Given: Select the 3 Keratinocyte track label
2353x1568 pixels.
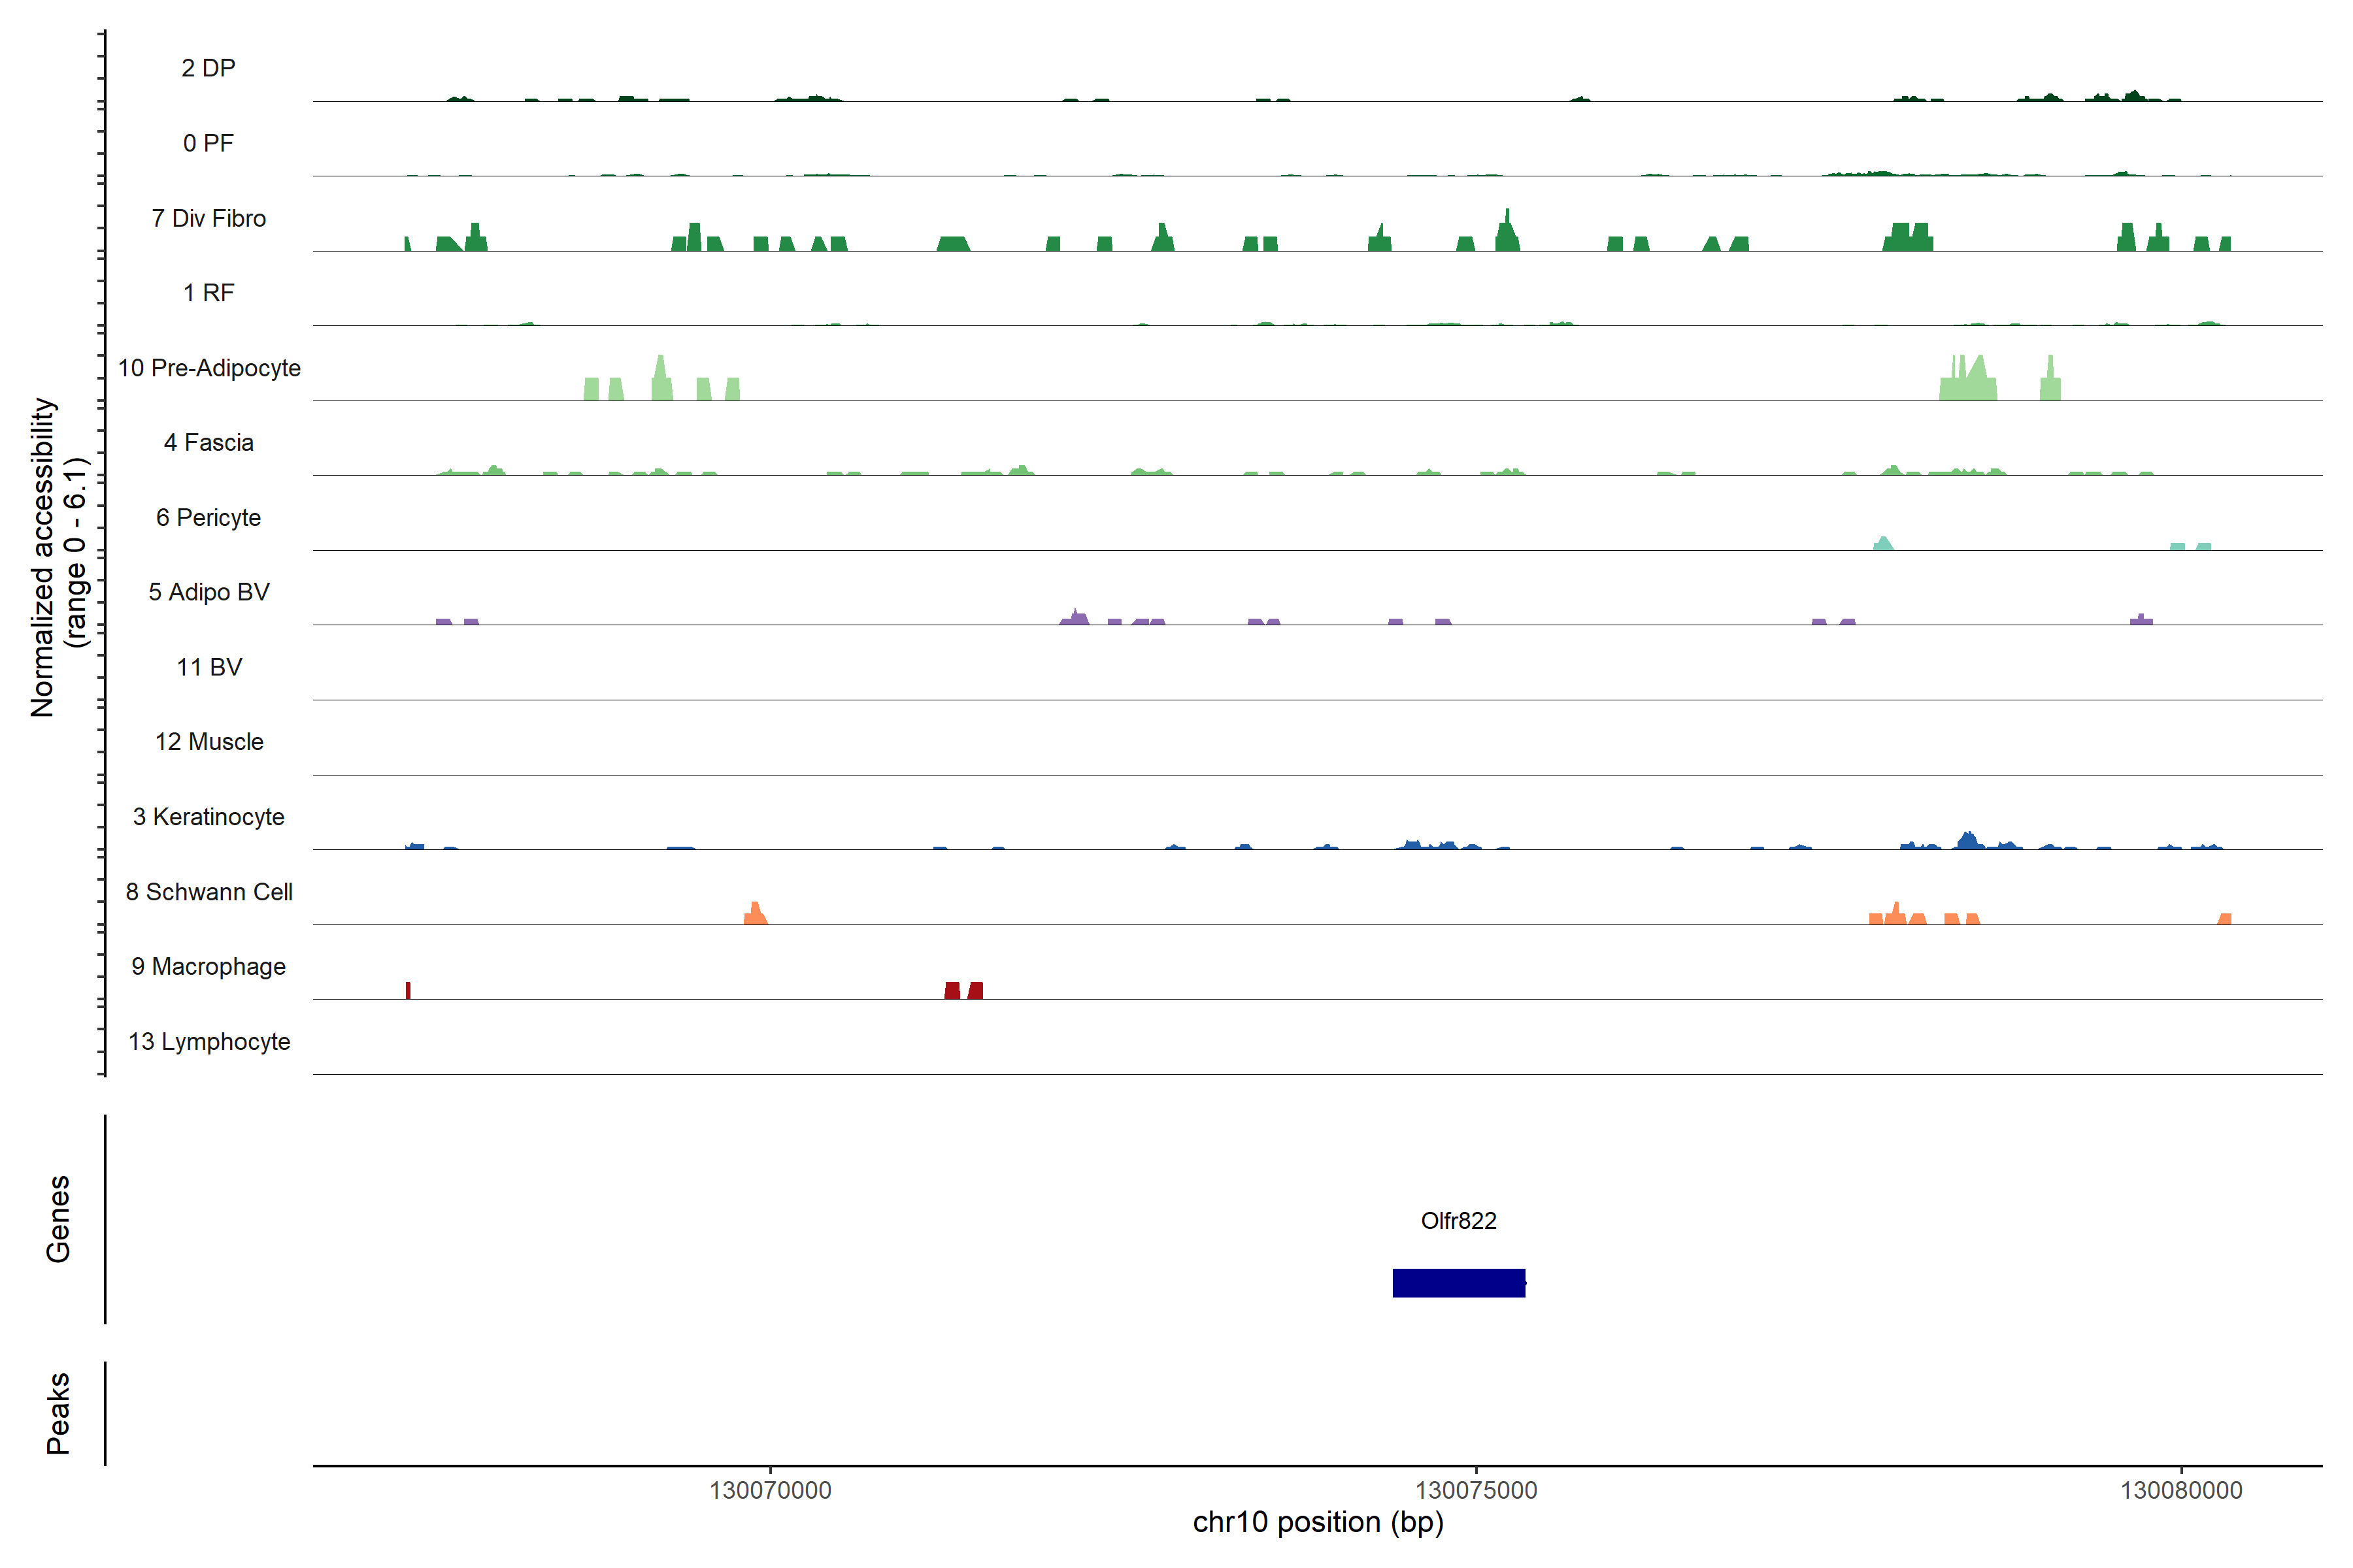Looking at the screenshot, I should (208, 817).
